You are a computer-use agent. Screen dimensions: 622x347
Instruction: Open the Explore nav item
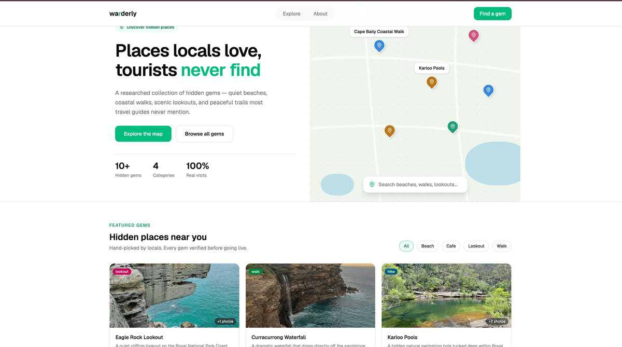click(292, 14)
